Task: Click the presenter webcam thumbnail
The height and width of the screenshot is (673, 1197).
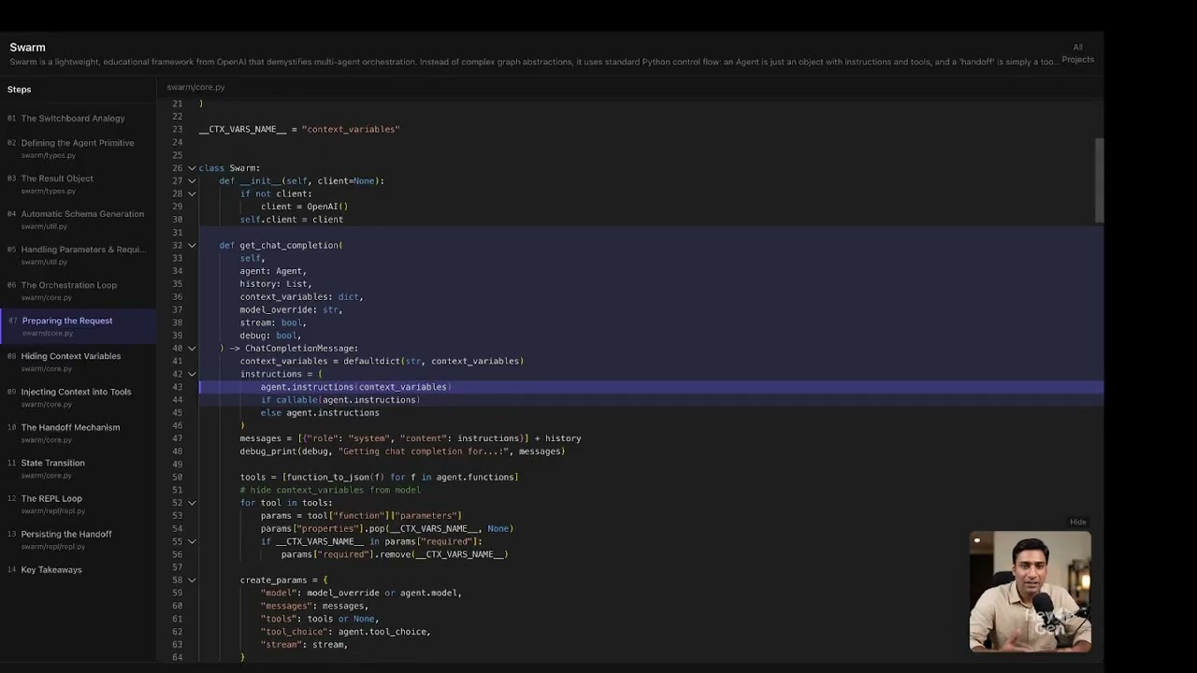Action: point(1030,591)
